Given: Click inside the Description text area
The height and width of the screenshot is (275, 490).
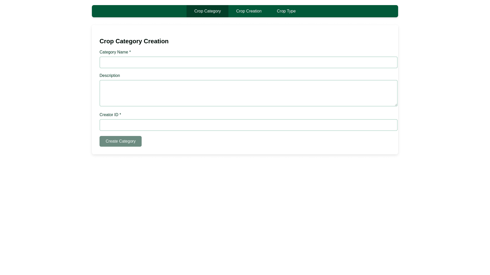Looking at the screenshot, I should click(248, 93).
